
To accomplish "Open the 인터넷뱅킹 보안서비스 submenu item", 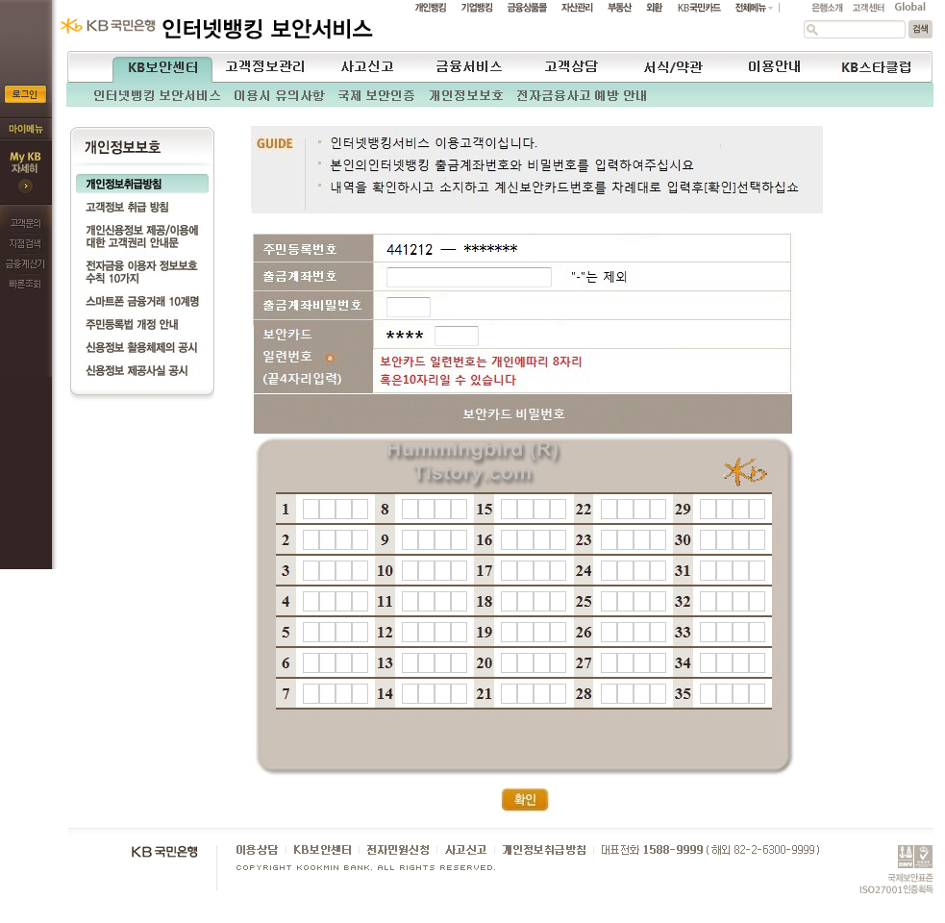I will (x=157, y=96).
